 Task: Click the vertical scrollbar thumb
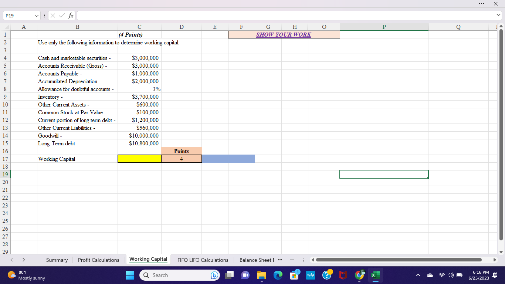tap(501, 135)
